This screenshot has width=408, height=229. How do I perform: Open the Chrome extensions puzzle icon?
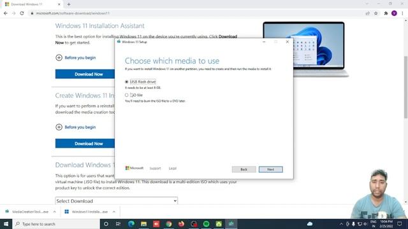click(386, 13)
